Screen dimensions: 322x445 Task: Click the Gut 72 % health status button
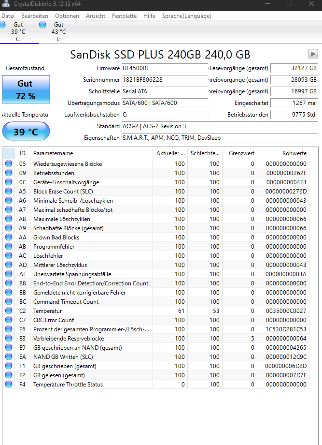click(x=26, y=89)
